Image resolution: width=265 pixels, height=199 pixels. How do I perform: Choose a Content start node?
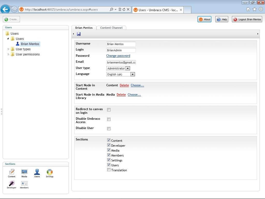(137, 85)
